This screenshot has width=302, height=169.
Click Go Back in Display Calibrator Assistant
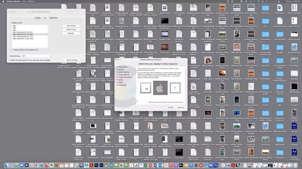pyautogui.click(x=170, y=108)
